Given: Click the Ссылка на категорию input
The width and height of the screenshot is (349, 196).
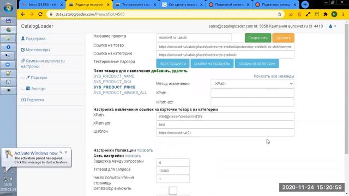Looking at the screenshot, I should [x=225, y=55].
